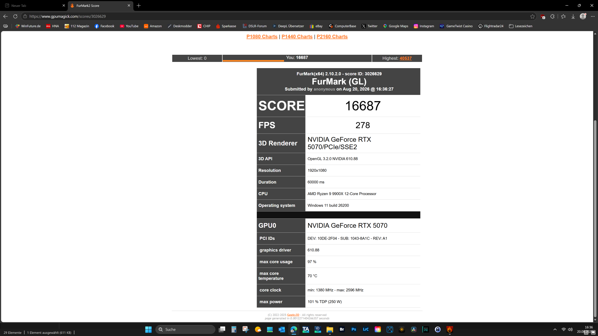Screen dimensions: 598x336
Task: Open the ComputerBase bookmark
Action: [342, 26]
